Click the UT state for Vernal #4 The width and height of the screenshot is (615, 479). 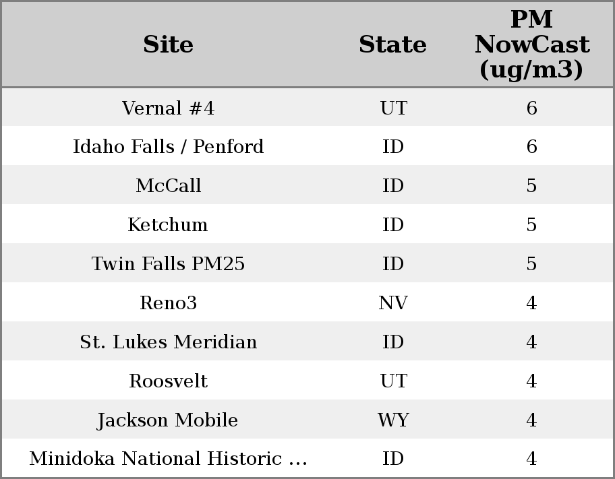[x=392, y=108]
